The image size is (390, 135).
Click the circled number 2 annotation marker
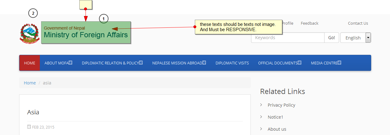pyautogui.click(x=33, y=13)
